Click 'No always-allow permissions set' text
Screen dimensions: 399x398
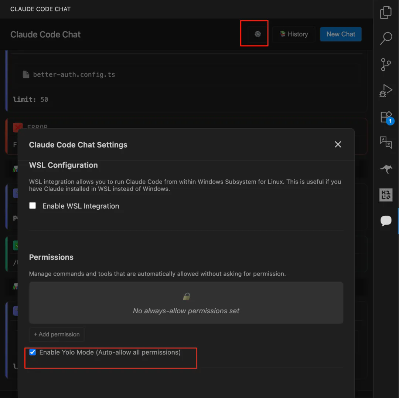(x=186, y=311)
